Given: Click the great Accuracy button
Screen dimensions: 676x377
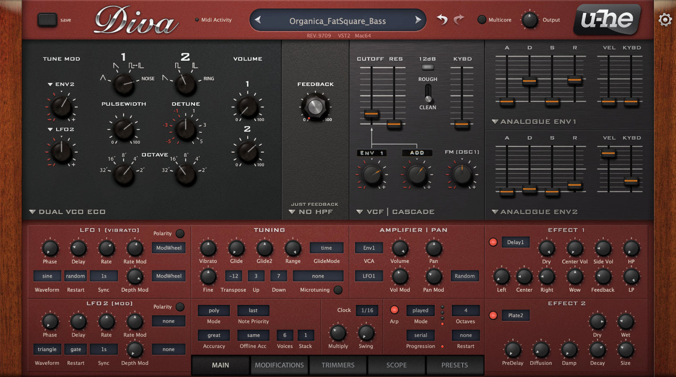Looking at the screenshot, I should tap(214, 336).
